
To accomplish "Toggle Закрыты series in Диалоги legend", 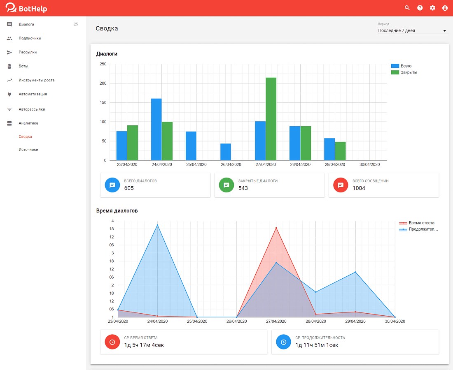I will pyautogui.click(x=404, y=72).
